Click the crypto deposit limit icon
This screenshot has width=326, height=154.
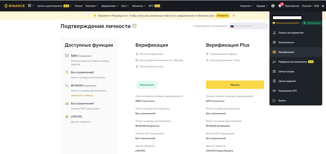[x=67, y=72]
